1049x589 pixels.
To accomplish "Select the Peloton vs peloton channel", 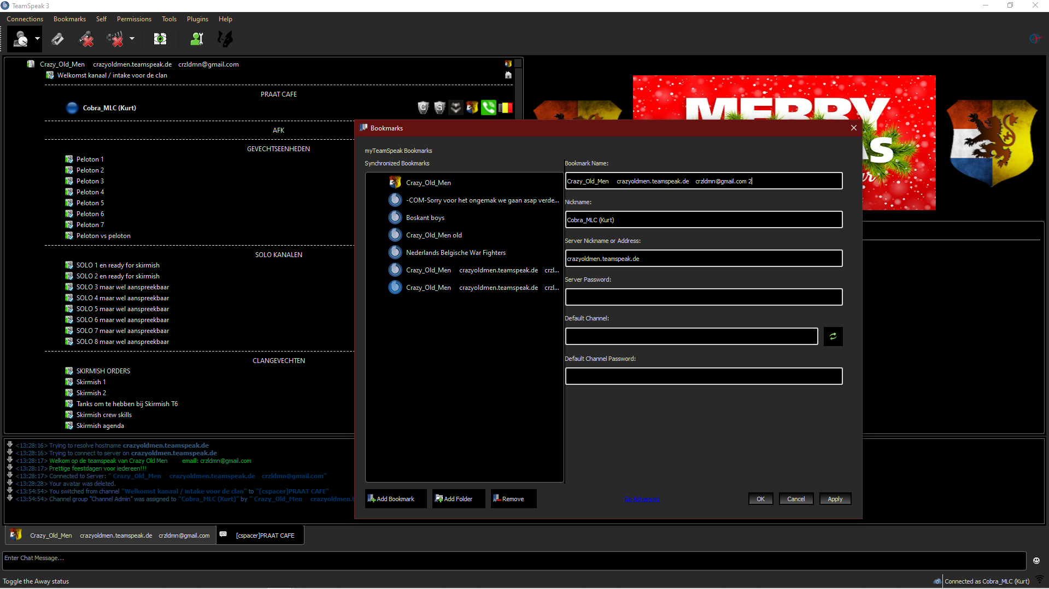I will tap(103, 236).
